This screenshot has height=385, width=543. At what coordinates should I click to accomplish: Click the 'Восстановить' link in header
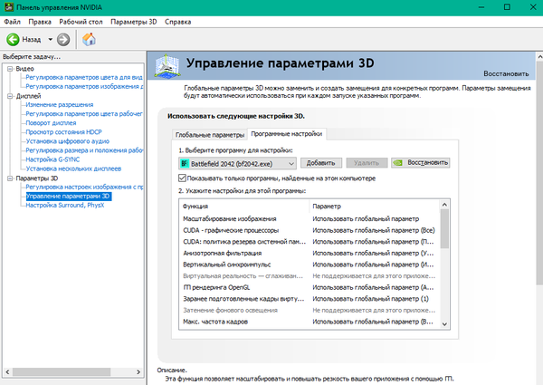point(505,72)
